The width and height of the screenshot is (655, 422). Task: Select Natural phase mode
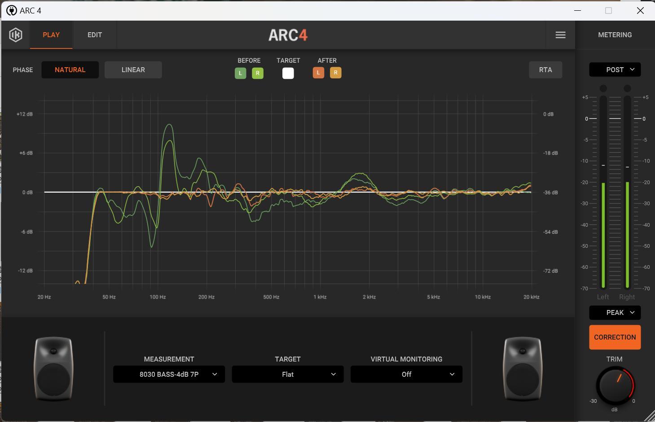click(x=70, y=70)
